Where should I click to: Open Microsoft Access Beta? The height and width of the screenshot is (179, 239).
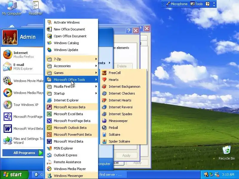pyautogui.click(x=71, y=107)
